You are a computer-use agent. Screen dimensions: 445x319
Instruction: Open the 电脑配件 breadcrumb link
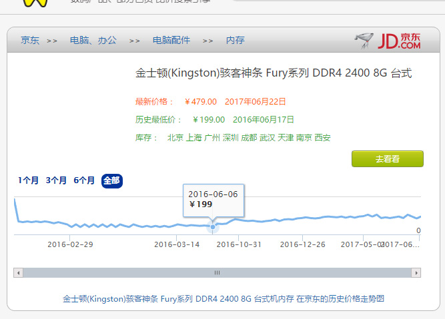coord(171,41)
